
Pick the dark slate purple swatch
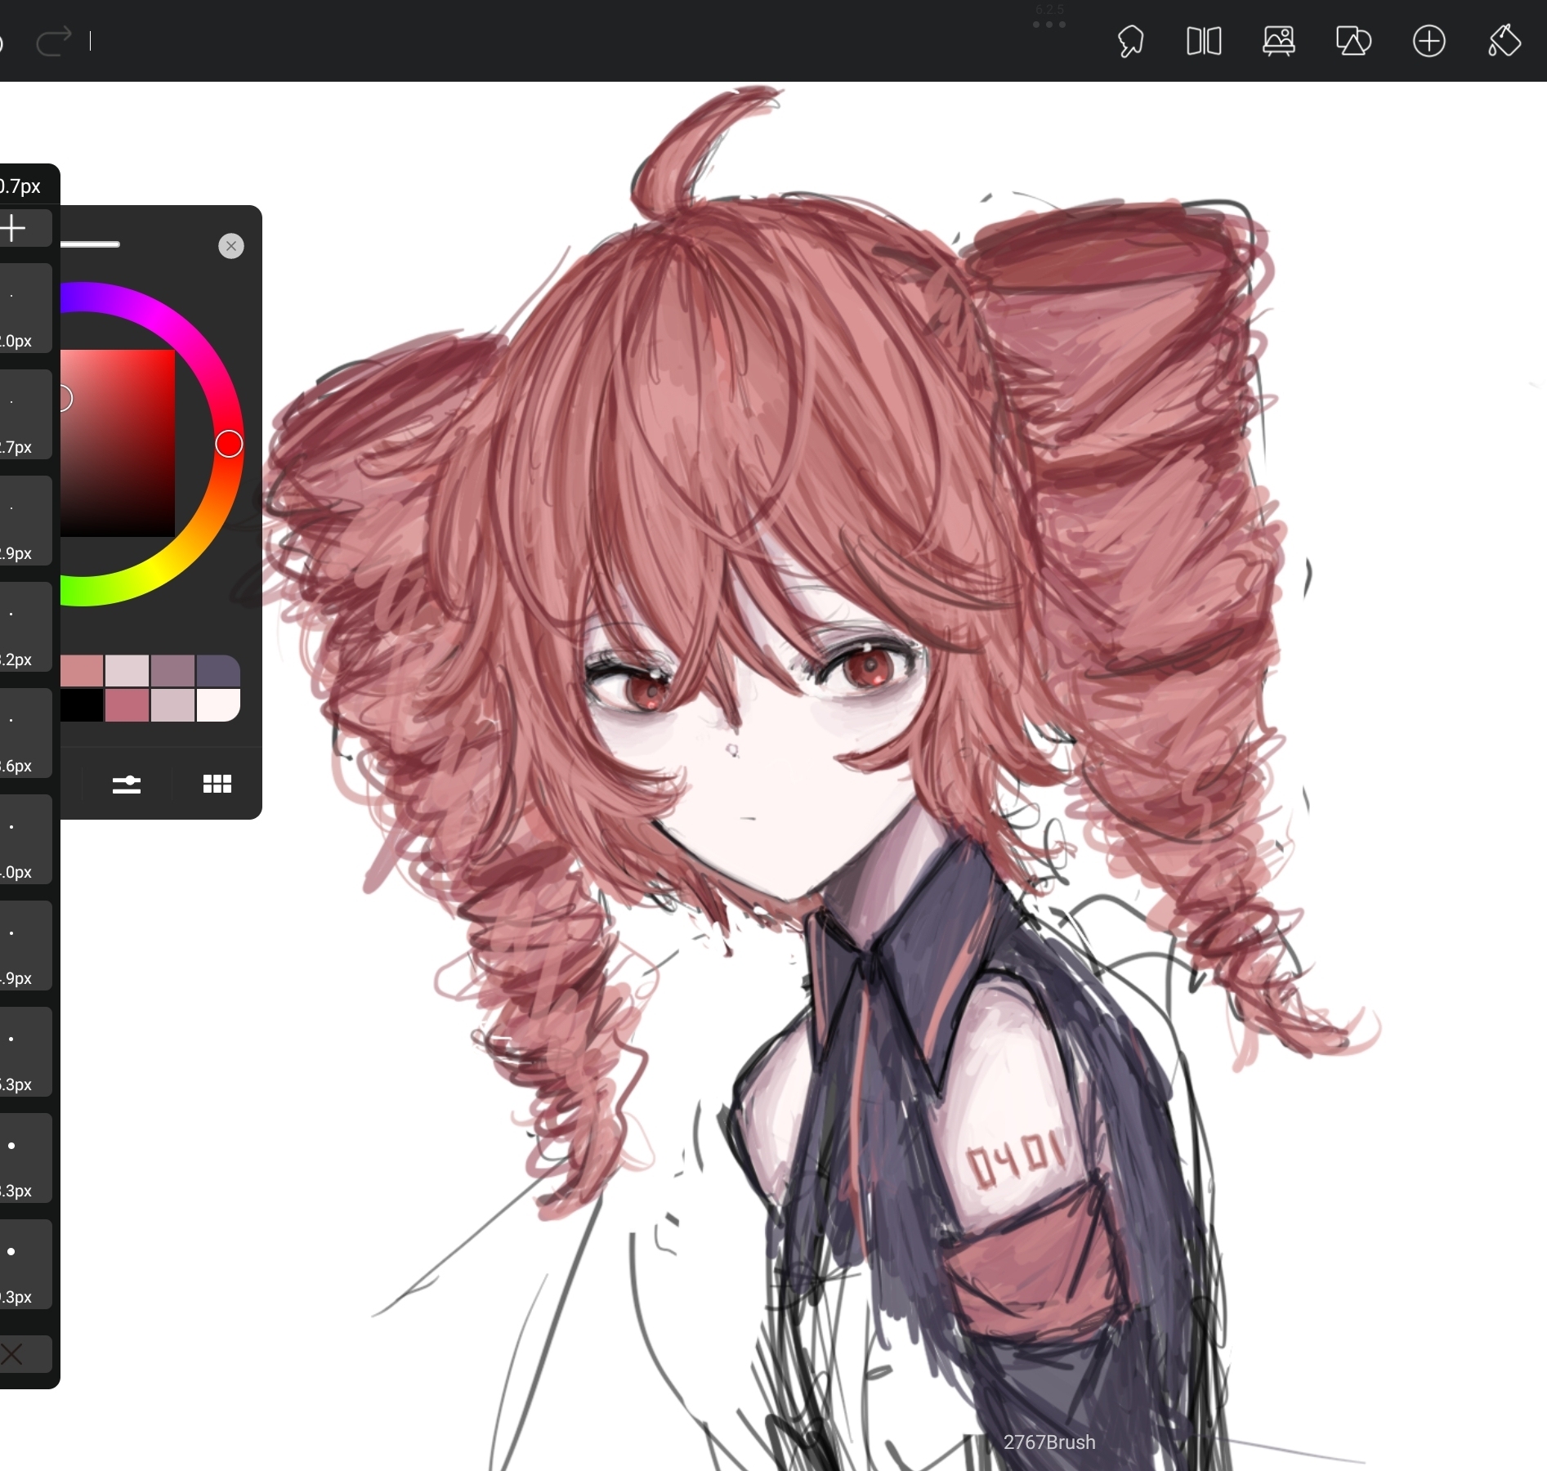pyautogui.click(x=218, y=671)
